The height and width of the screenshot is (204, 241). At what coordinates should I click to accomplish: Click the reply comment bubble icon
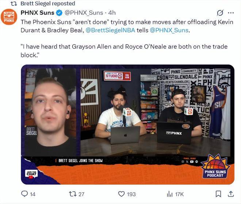pyautogui.click(x=24, y=194)
